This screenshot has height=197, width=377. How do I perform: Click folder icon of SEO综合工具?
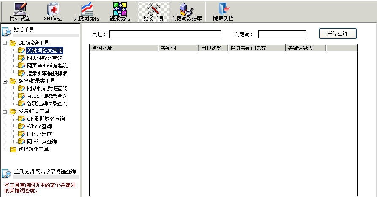tap(13, 43)
